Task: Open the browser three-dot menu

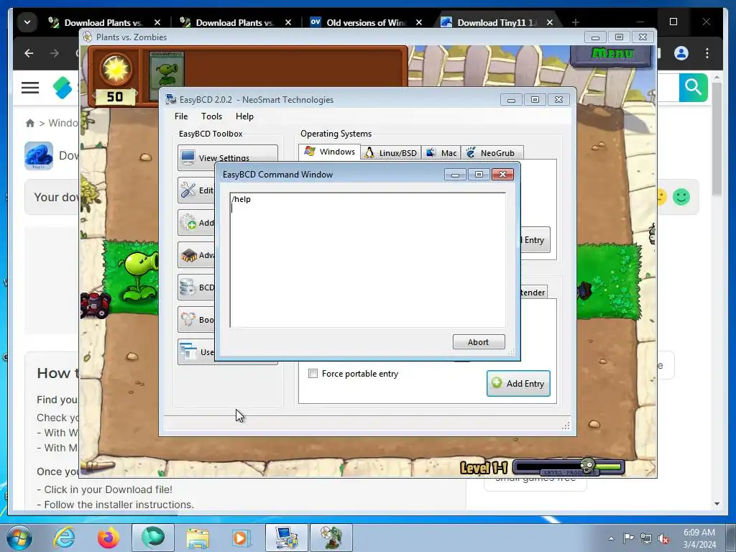Action: point(707,53)
